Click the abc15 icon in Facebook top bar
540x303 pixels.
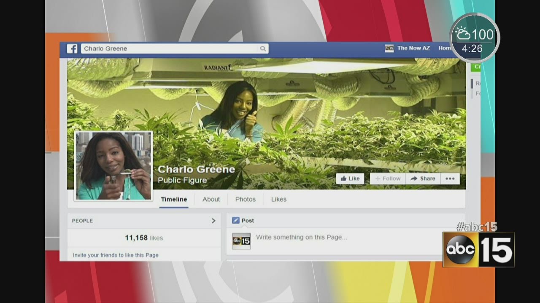coord(389,48)
